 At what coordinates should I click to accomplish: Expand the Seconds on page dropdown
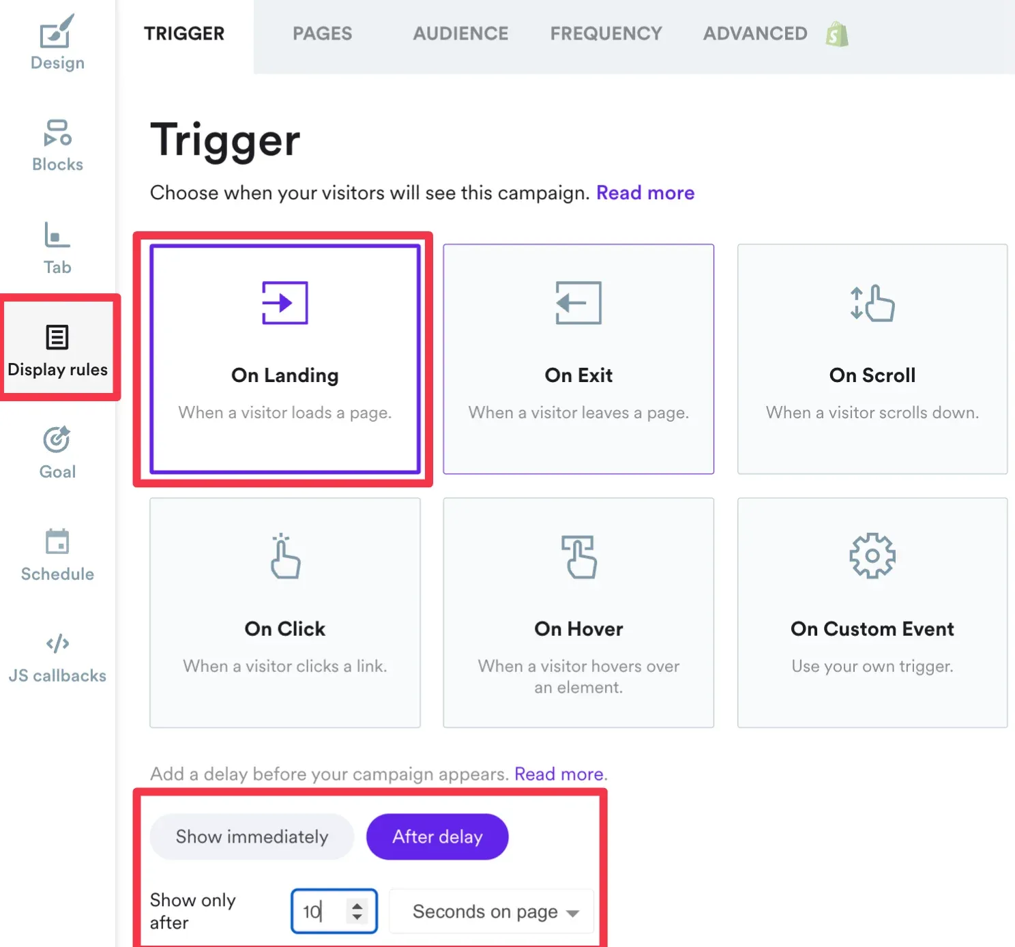[x=491, y=911]
